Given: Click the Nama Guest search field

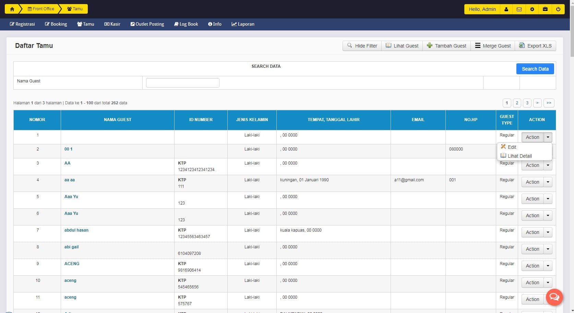Looking at the screenshot, I should [182, 83].
